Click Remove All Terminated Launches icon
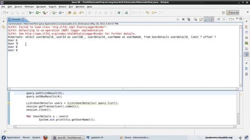This screenshot has height=140, width=250. point(189,19)
